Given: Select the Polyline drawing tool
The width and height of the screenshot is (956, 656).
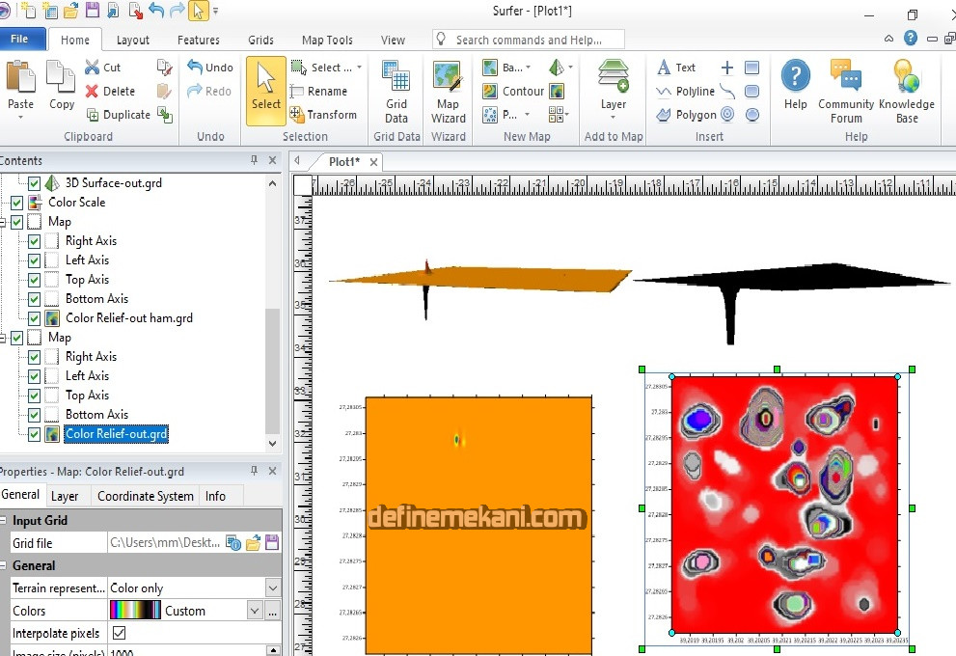Looking at the screenshot, I should coord(686,92).
